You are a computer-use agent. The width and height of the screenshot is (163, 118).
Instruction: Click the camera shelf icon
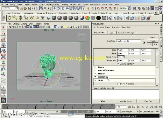coord(43,18)
